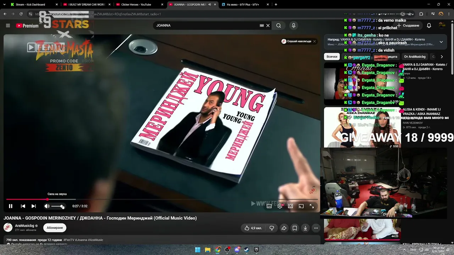Mute the playing JOANNA browser tab
454x255 pixels.
pos(210,5)
